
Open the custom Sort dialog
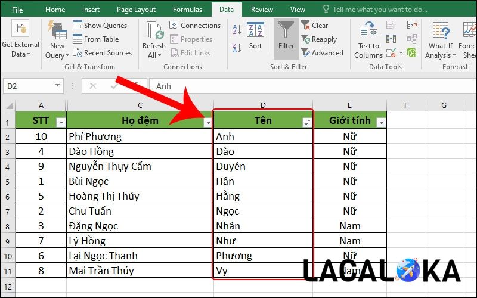pyautogui.click(x=255, y=36)
